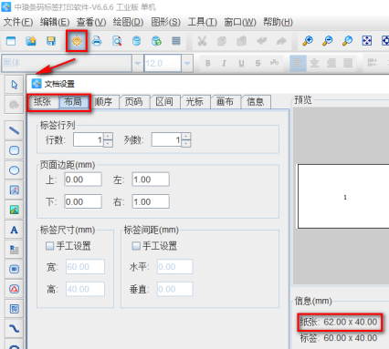The image size is (389, 349).
Task: Click the column count stepper arrows
Action: point(186,140)
